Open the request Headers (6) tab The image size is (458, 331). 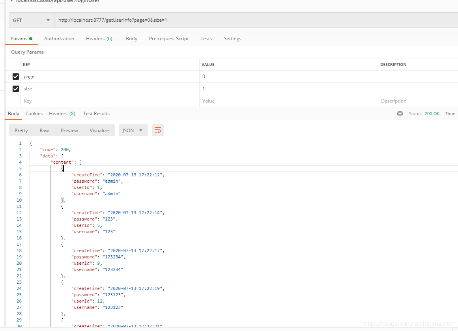[99, 39]
